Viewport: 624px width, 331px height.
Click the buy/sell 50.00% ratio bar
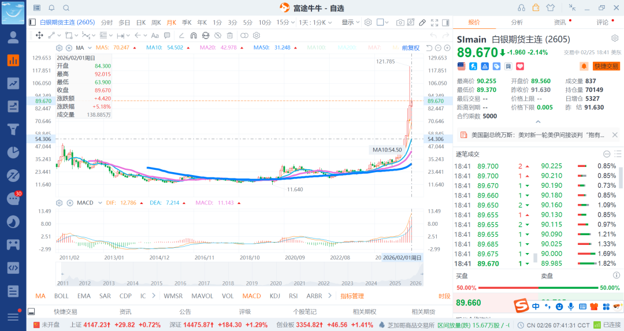pyautogui.click(x=538, y=288)
